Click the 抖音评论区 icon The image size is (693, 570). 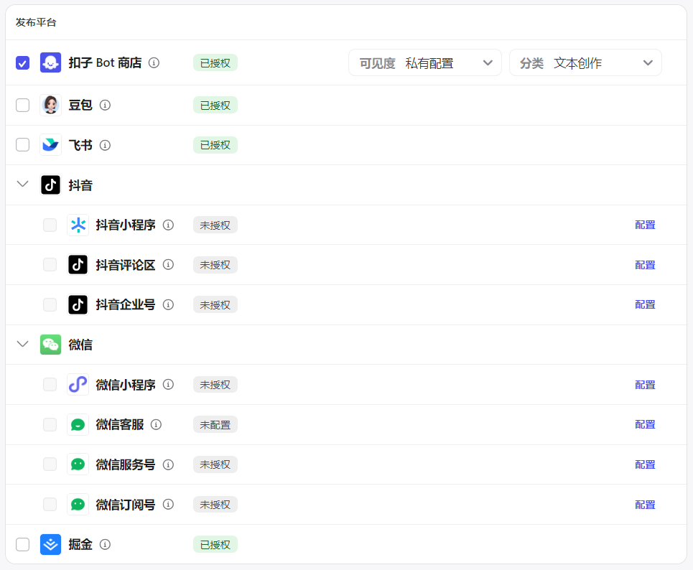[x=78, y=265]
